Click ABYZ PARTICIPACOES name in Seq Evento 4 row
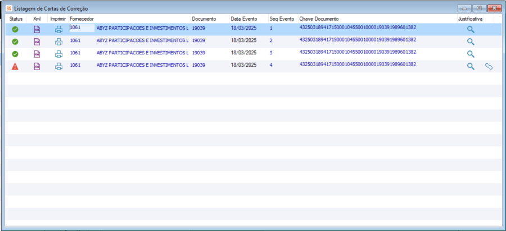The image size is (506, 231). [142, 65]
